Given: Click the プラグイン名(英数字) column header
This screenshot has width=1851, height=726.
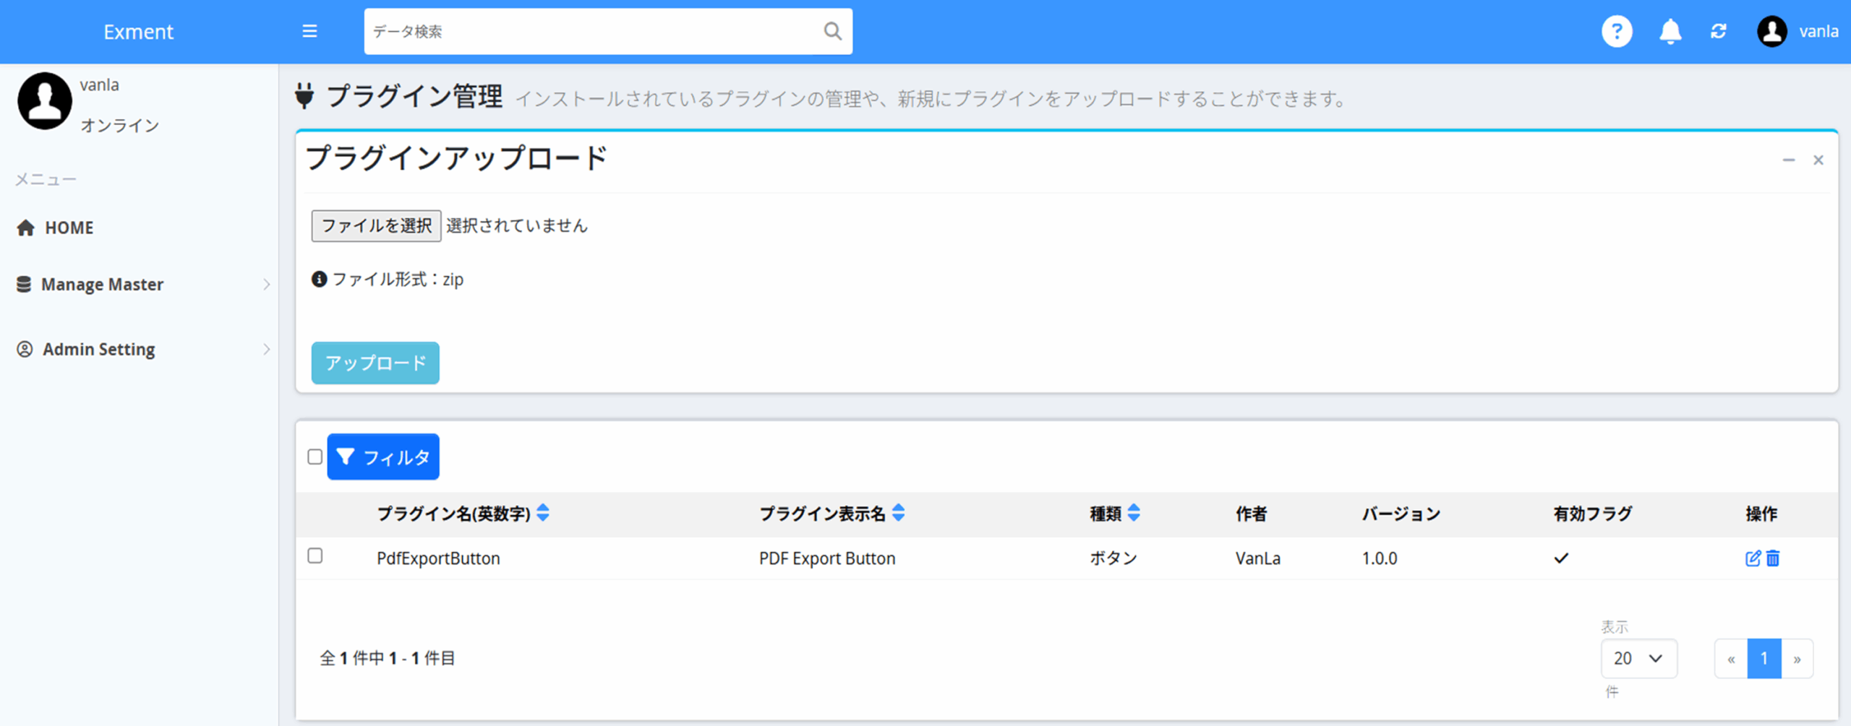Looking at the screenshot, I should (x=453, y=514).
